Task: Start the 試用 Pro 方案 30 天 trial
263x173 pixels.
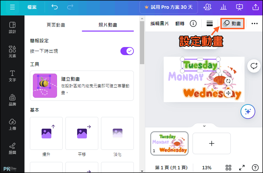Action: coord(169,7)
